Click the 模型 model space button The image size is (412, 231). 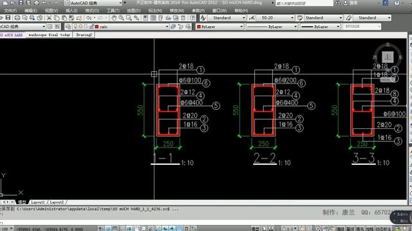click(x=255, y=229)
